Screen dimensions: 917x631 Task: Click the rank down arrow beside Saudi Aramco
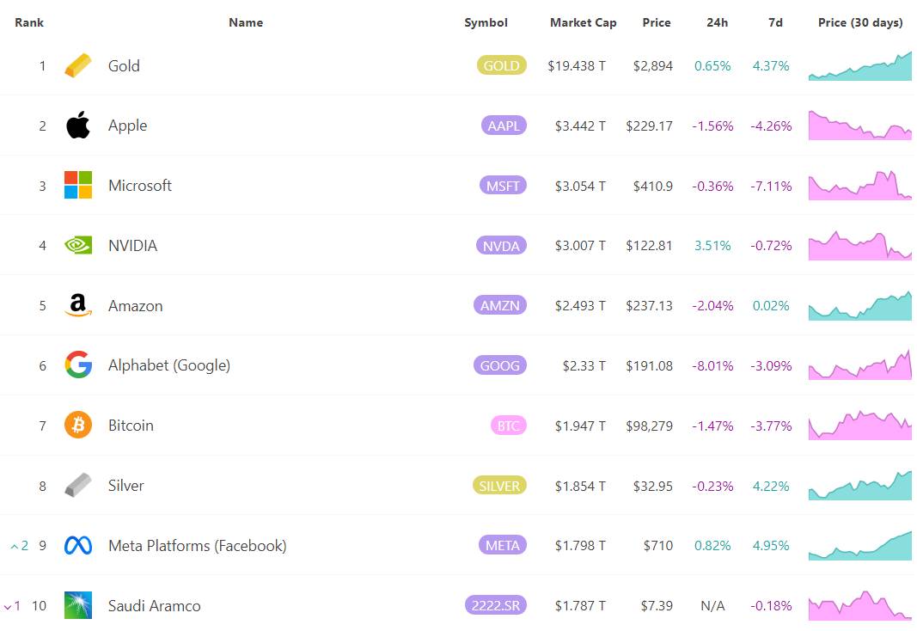pos(8,606)
